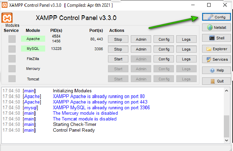This screenshot has width=233, height=151.
Task: Open Services from the sidebar
Action: click(216, 59)
